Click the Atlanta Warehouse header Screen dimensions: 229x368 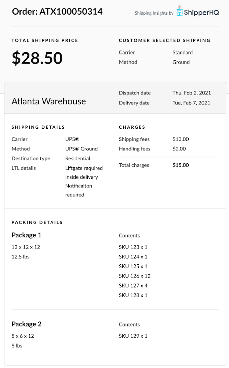pyautogui.click(x=49, y=101)
